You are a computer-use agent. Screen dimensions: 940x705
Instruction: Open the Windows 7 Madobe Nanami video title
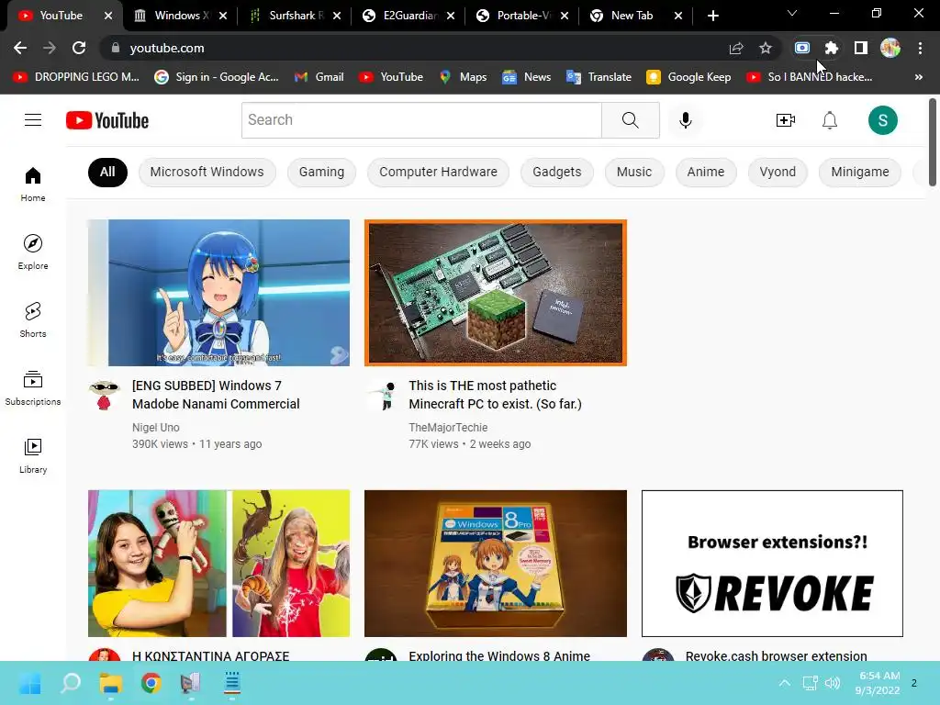coord(216,395)
